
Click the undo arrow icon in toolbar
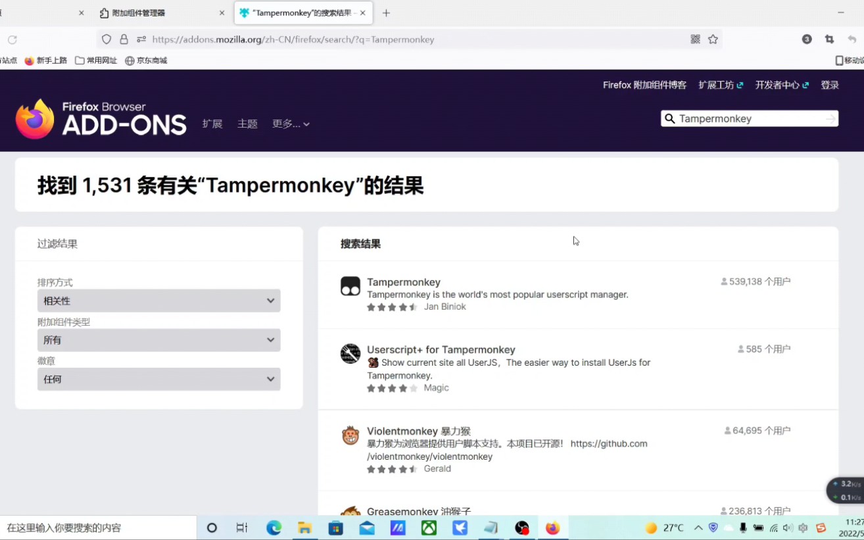tap(852, 39)
